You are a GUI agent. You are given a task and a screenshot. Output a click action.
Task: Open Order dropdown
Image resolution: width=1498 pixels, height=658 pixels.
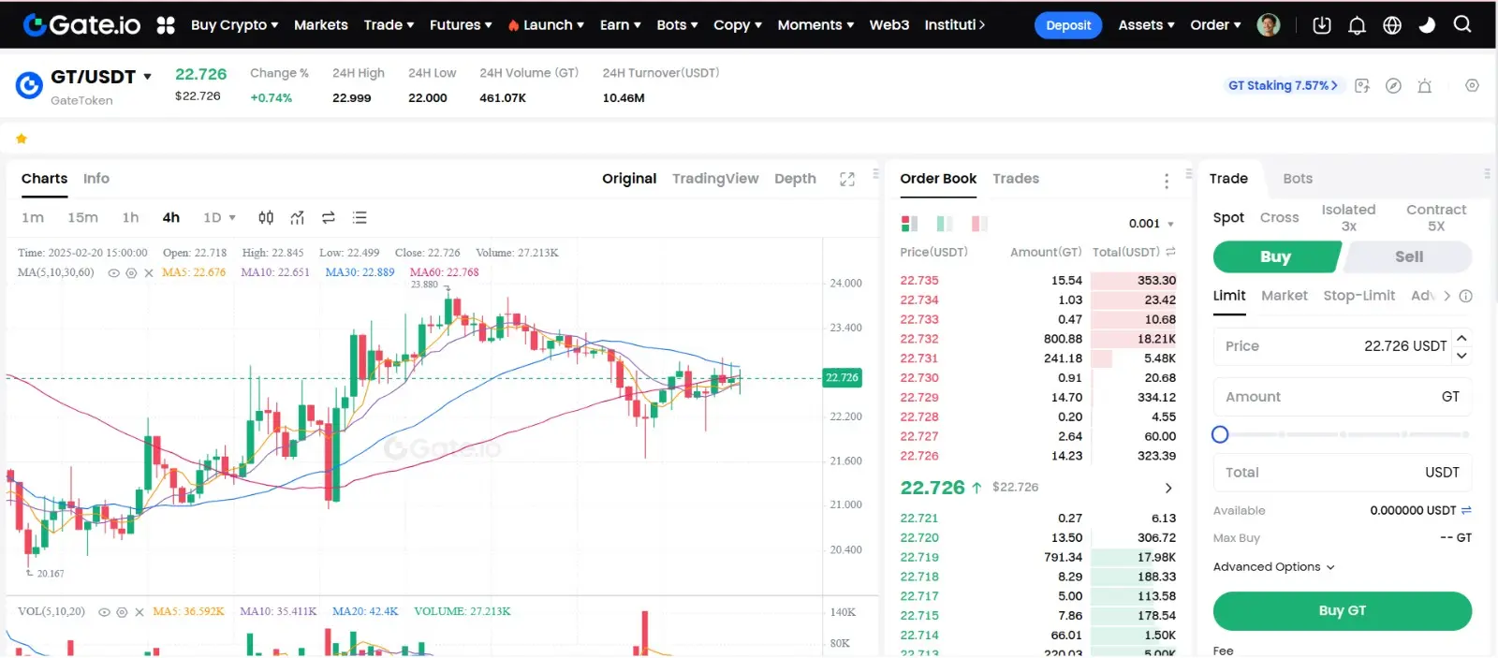tap(1215, 25)
